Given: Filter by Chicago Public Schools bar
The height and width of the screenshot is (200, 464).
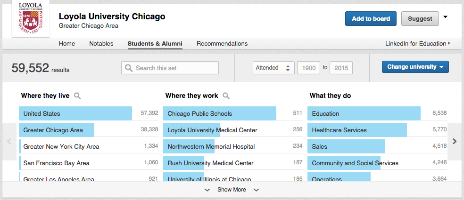Looking at the screenshot, I should 219,113.
